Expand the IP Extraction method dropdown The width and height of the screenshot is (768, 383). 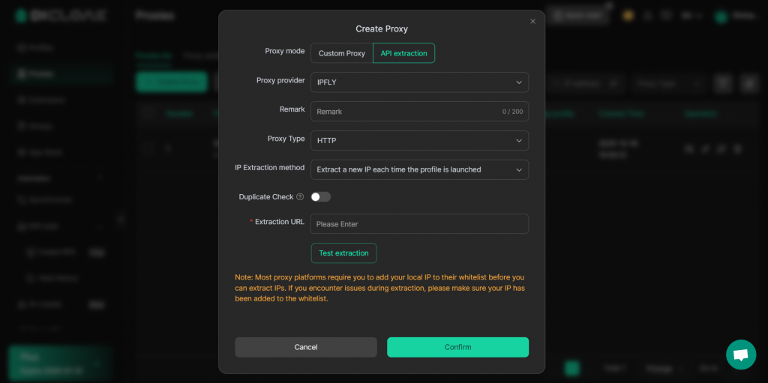[419, 170]
